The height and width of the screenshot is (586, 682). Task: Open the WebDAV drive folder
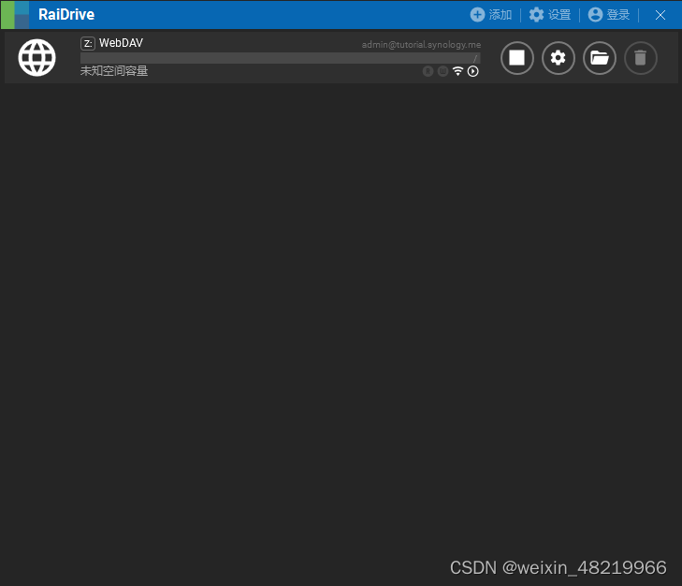(x=600, y=57)
